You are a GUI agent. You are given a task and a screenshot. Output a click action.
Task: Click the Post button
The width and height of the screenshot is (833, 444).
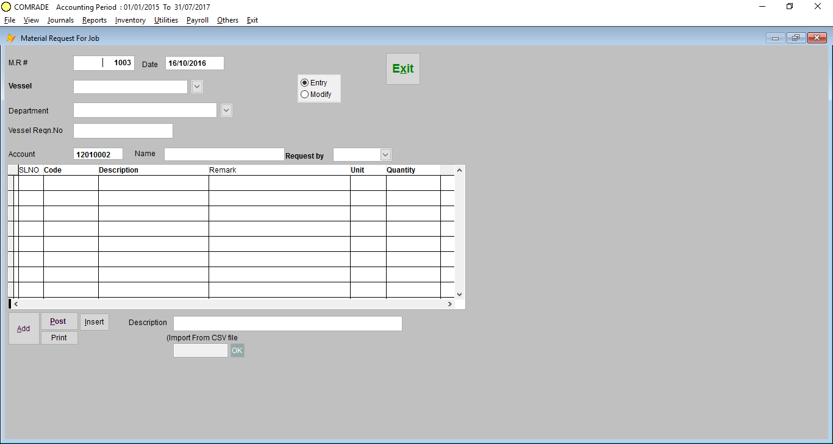(59, 321)
